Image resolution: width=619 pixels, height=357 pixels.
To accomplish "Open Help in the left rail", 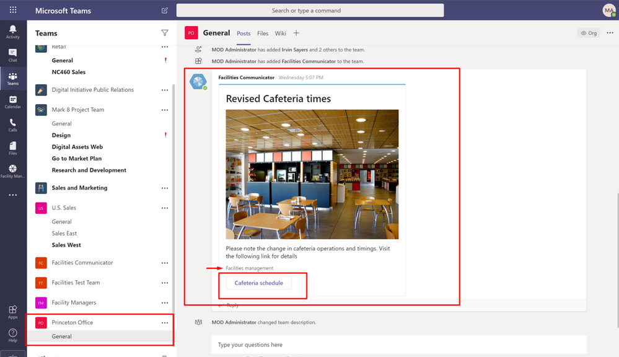I will click(x=12, y=335).
